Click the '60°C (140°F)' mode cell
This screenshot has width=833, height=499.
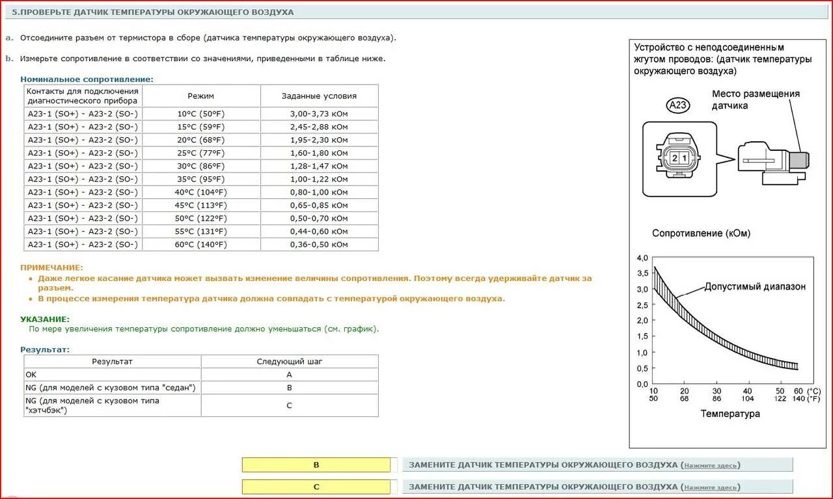(x=201, y=245)
